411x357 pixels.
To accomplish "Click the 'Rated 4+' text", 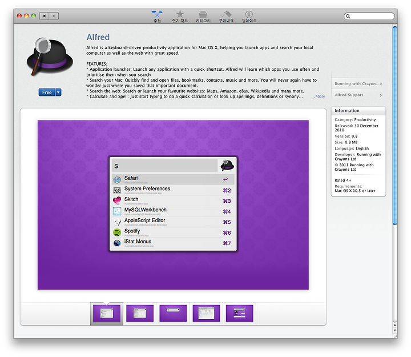I will pyautogui.click(x=343, y=180).
